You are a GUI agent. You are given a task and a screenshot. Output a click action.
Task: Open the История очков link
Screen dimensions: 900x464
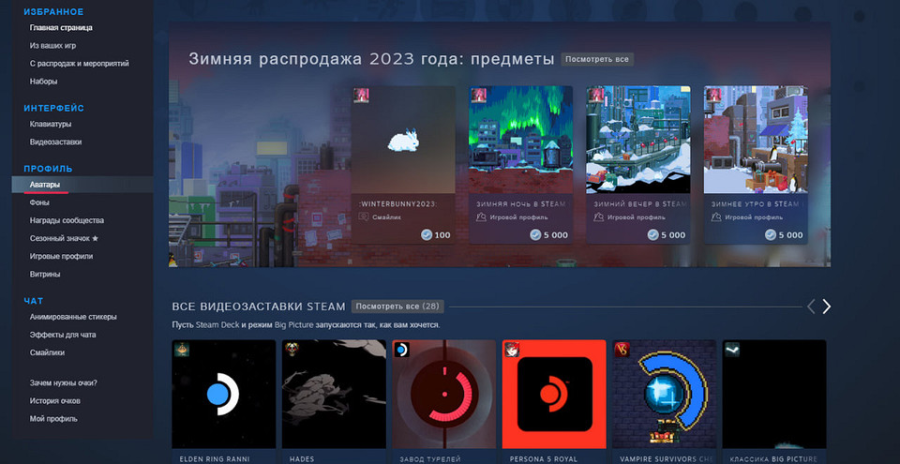54,400
